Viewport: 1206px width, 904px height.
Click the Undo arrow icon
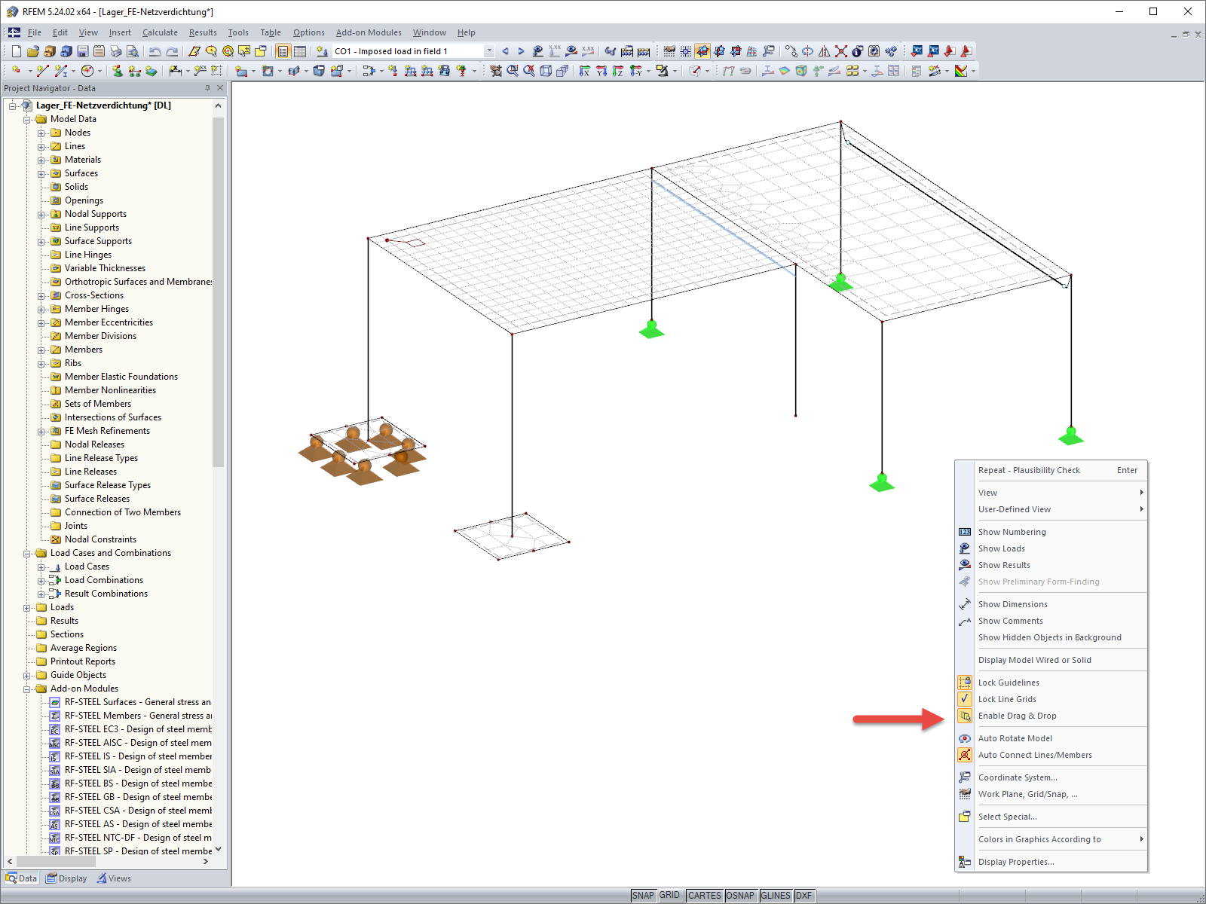point(155,51)
